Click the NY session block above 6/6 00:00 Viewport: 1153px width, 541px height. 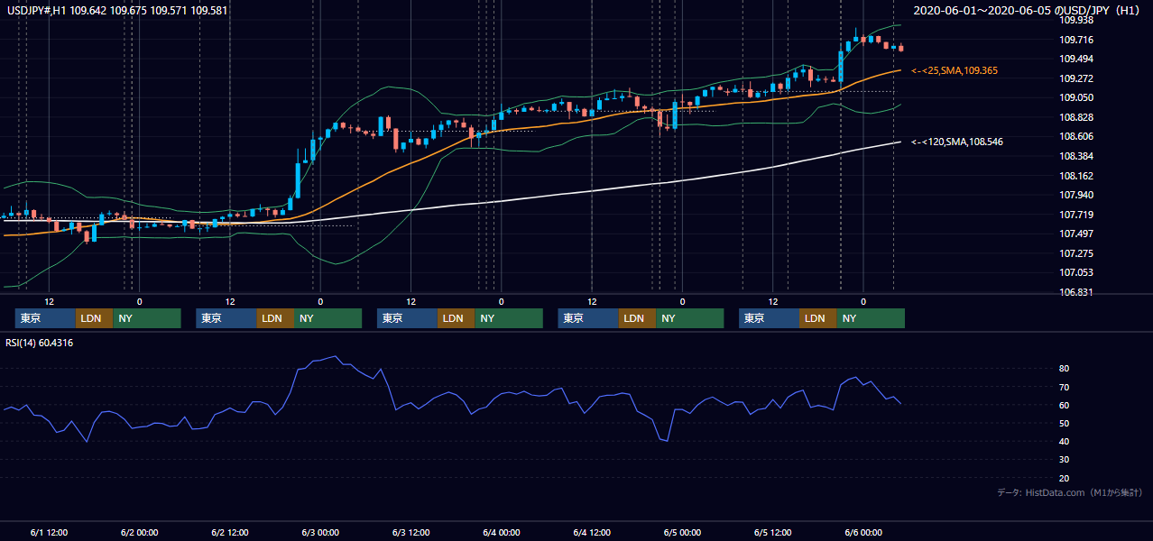click(x=870, y=318)
